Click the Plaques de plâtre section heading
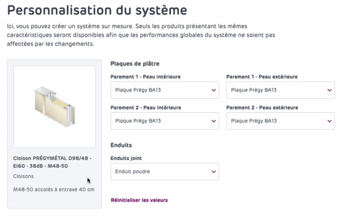 click(135, 64)
